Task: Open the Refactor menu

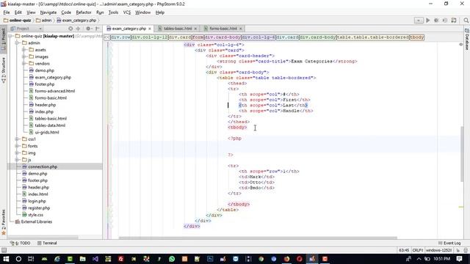Action: point(83,12)
